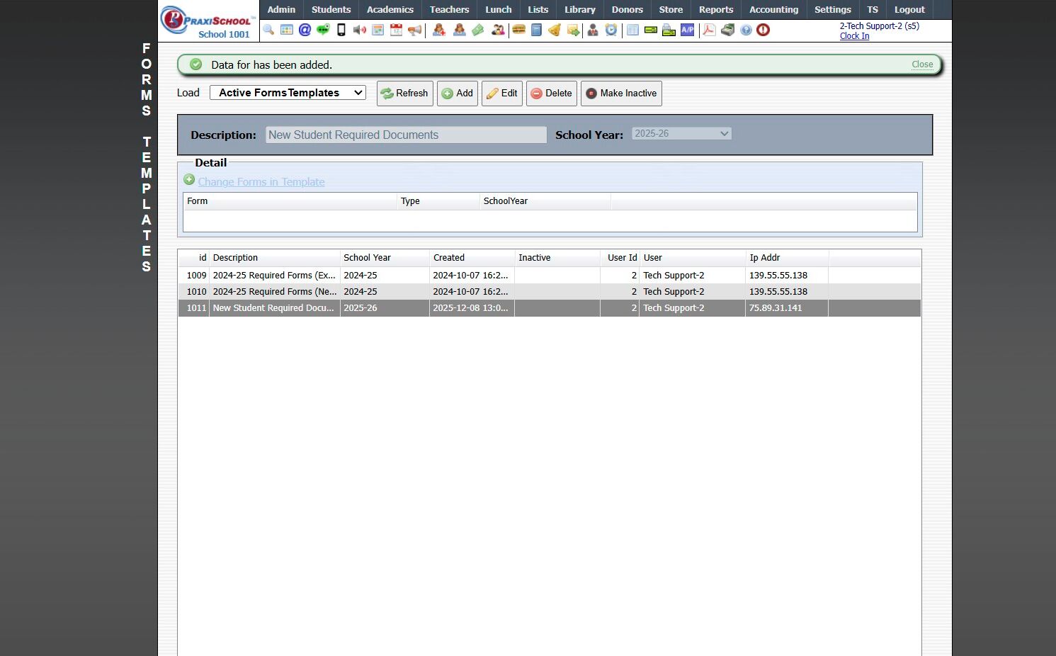Screen dimensions: 1056x656
Task: Click the green chat bubble icon
Action: pyautogui.click(x=323, y=30)
